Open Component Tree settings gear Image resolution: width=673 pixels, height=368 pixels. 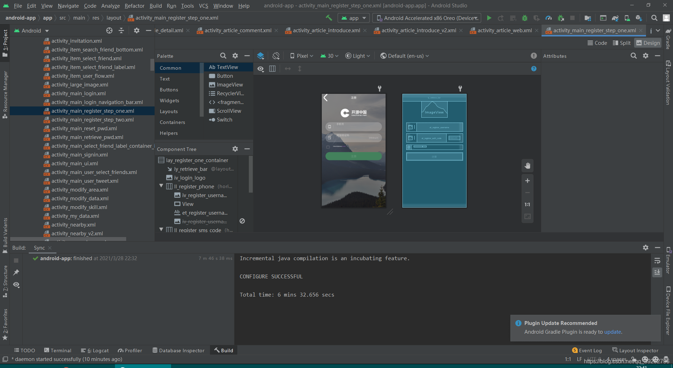click(235, 149)
